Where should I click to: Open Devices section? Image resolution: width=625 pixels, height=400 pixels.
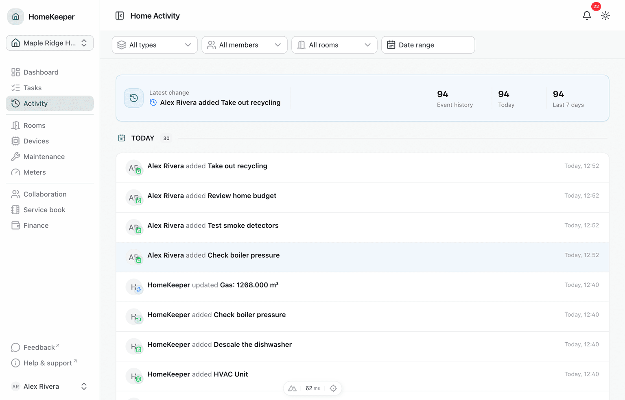click(50, 141)
